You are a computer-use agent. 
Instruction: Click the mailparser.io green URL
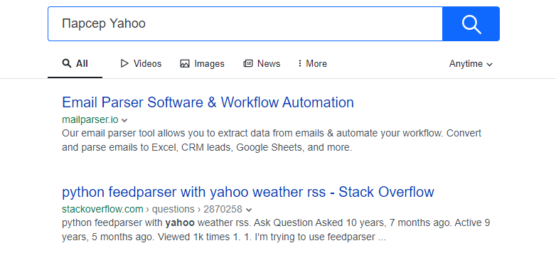(90, 120)
